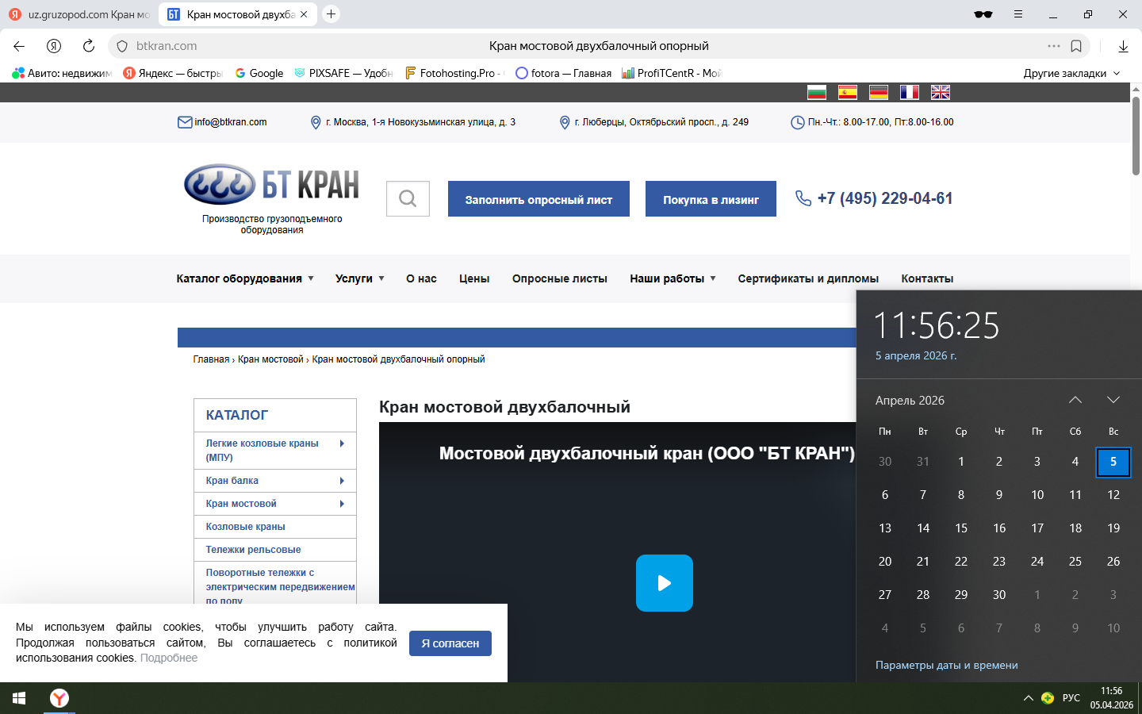This screenshot has width=1142, height=714.
Task: Open a new browser tab with plus
Action: point(331,14)
